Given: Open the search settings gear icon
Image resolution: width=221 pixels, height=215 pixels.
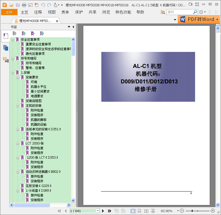Looking at the screenshot, I should click(x=201, y=12).
